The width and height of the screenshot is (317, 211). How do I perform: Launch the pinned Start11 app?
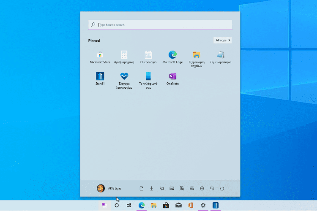(100, 79)
